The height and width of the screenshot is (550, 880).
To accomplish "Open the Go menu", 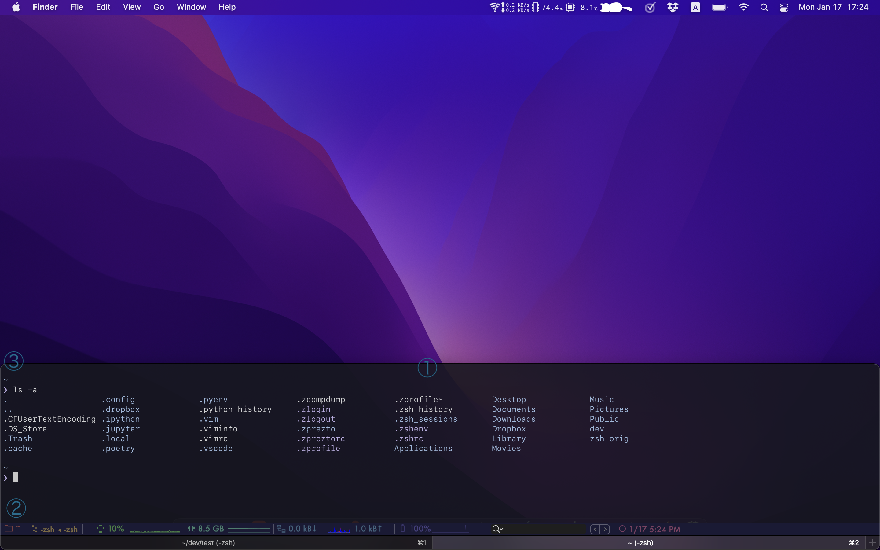I will (x=159, y=7).
